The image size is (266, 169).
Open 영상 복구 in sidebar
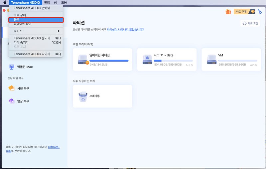click(23, 101)
